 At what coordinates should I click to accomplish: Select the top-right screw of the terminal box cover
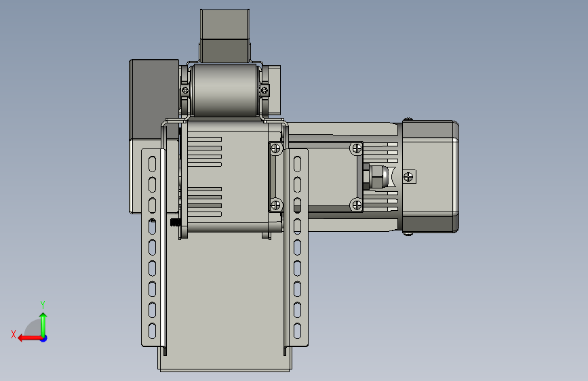click(x=357, y=149)
